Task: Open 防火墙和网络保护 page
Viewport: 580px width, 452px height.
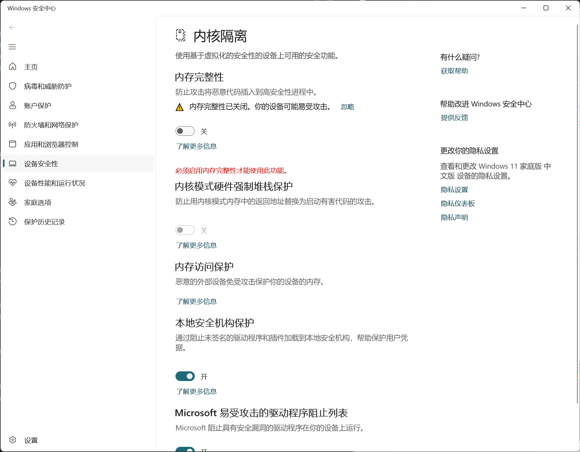Action: pyautogui.click(x=78, y=125)
